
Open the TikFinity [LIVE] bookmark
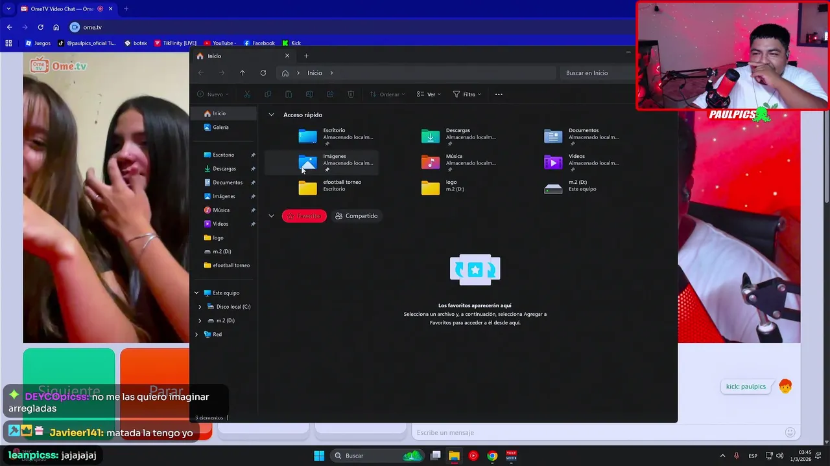(175, 43)
